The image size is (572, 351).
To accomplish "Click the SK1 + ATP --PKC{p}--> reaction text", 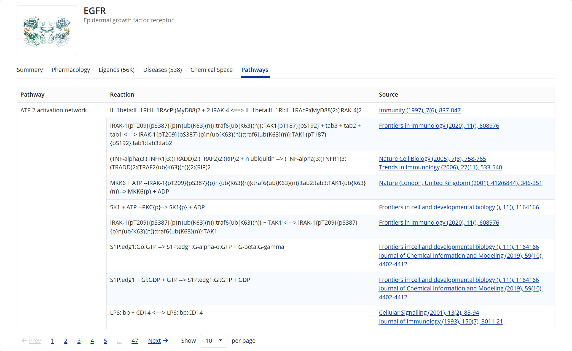I will click(x=157, y=207).
